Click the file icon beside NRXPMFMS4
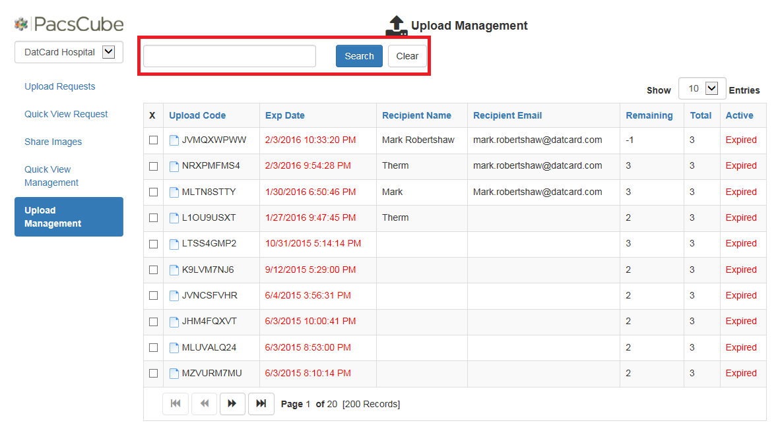This screenshot has height=425, width=780. coord(174,166)
